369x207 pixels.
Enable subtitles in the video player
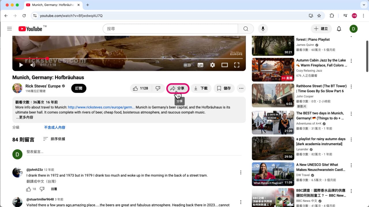click(200, 65)
